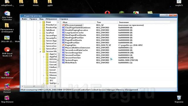
Task: Expand the ScsiPort tree node
Action: click(x=40, y=33)
